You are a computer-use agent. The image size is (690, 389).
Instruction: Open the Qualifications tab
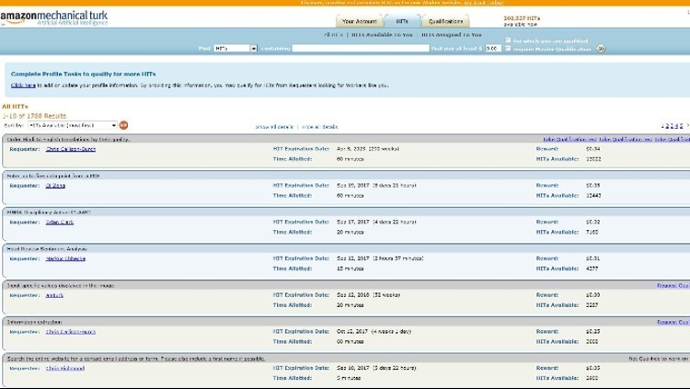pyautogui.click(x=445, y=21)
